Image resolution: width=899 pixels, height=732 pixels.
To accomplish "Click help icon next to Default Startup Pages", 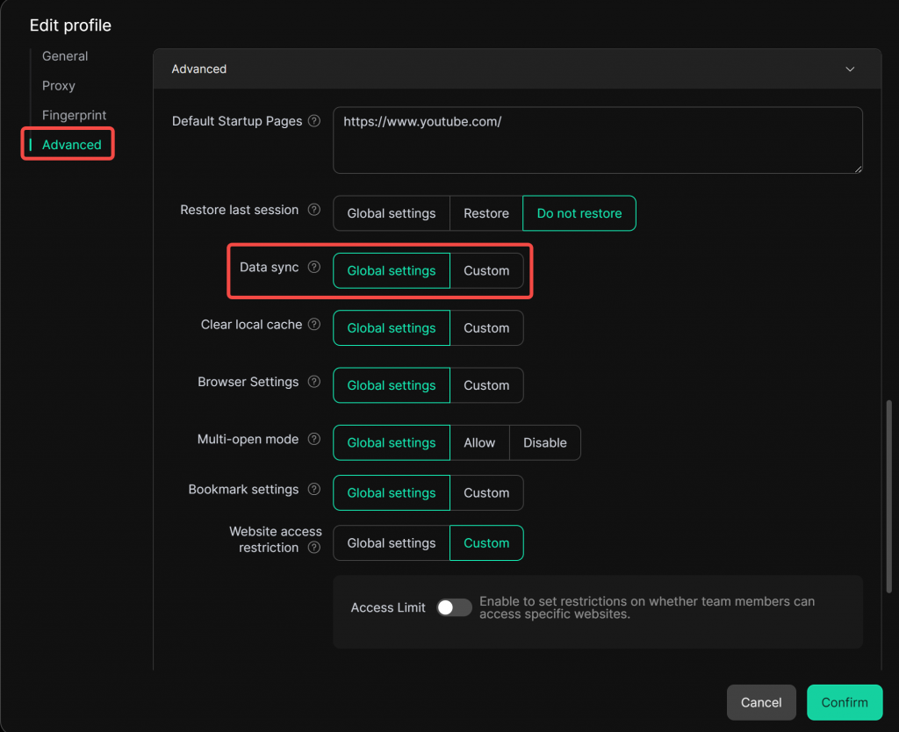I will [x=314, y=121].
